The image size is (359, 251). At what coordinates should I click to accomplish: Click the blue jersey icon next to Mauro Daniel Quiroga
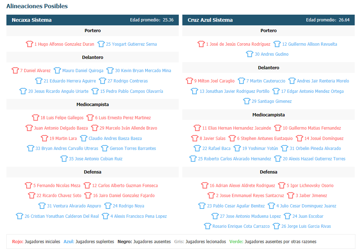pos(57,70)
